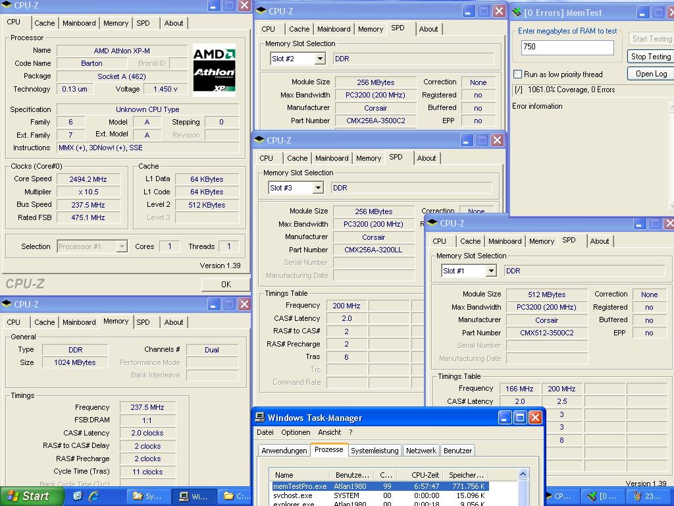This screenshot has width=674, height=506.
Task: Open the SPD tab in bottom-left CPU-Z window
Action: [143, 322]
